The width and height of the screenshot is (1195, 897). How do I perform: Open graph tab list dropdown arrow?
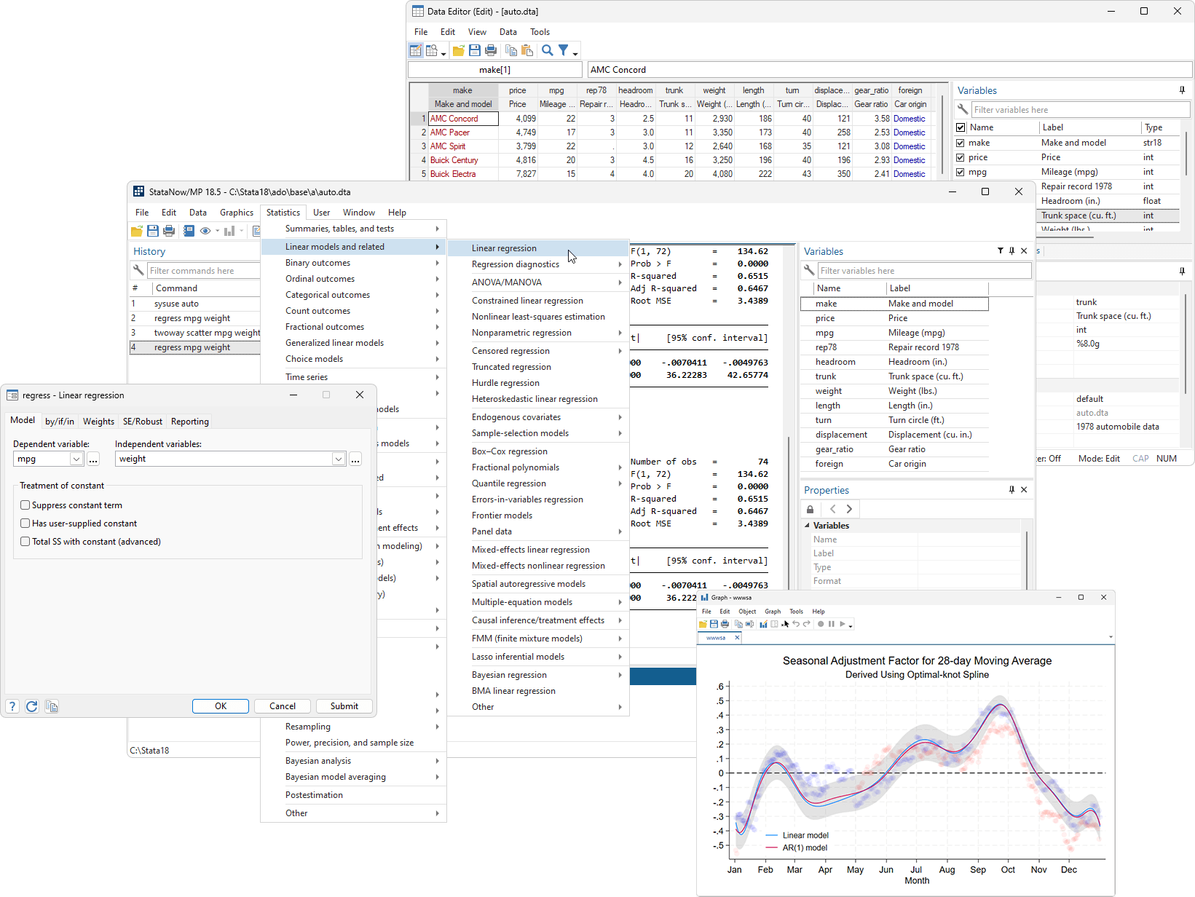click(1111, 637)
